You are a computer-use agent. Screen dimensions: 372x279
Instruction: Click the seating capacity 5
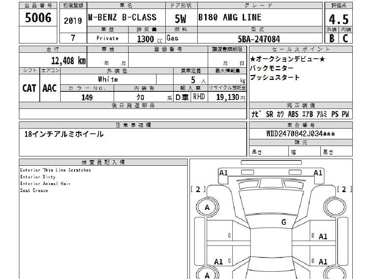click(193, 80)
